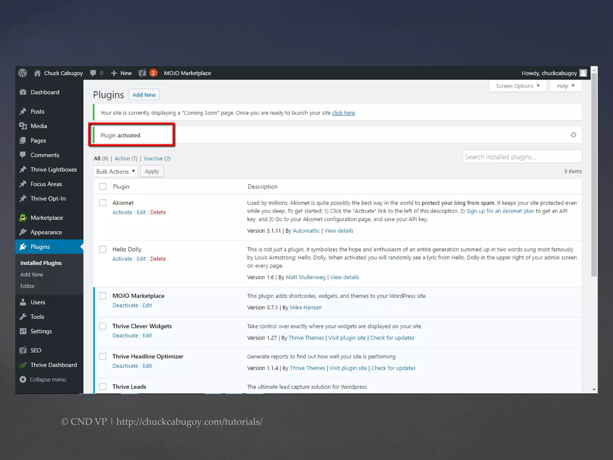Open Installed Plugins submenu item
The height and width of the screenshot is (460, 613).
point(41,263)
